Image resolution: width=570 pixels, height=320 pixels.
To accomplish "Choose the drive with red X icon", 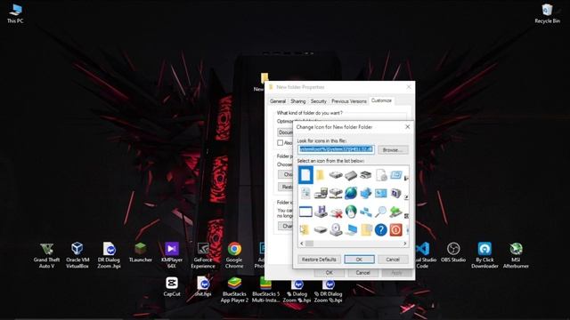I will point(336,212).
